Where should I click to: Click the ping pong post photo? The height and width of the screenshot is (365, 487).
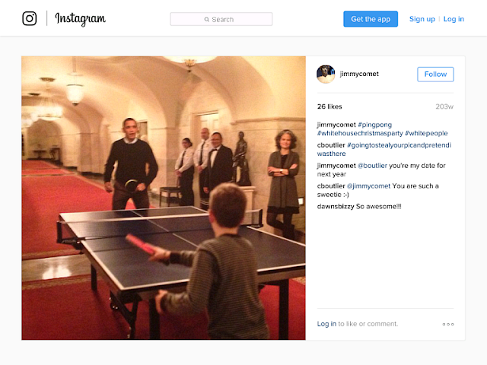pyautogui.click(x=164, y=198)
